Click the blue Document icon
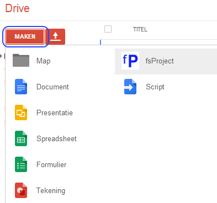 coord(21,87)
